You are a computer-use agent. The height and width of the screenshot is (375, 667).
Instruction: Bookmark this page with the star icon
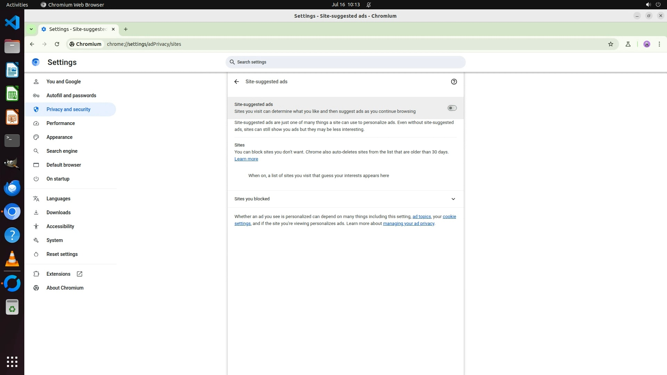pyautogui.click(x=611, y=44)
